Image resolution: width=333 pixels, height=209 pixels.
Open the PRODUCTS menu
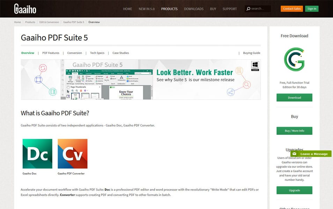point(169,9)
